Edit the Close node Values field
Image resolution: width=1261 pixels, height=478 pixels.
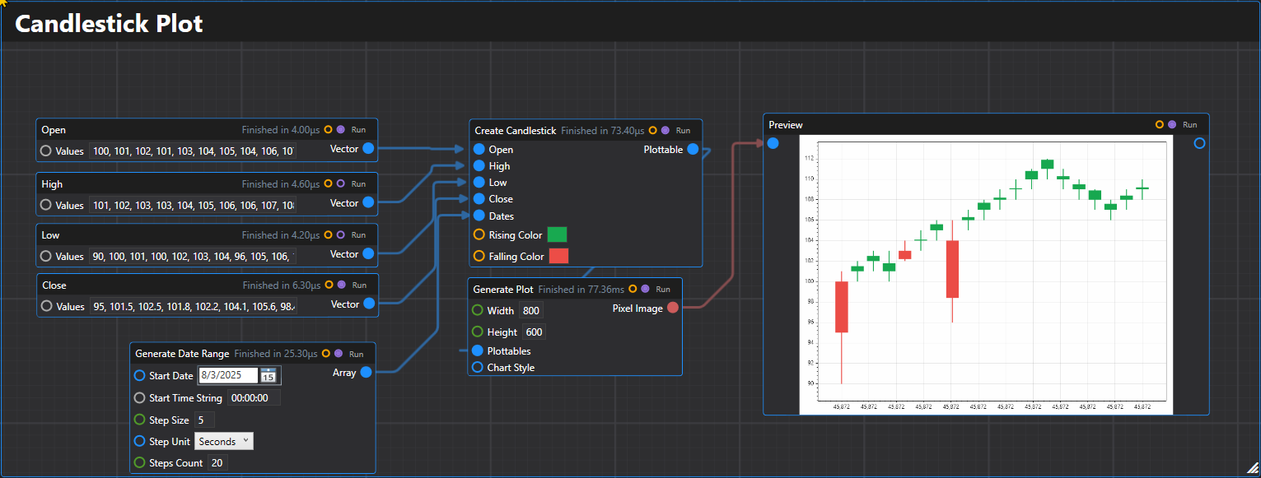(x=193, y=306)
